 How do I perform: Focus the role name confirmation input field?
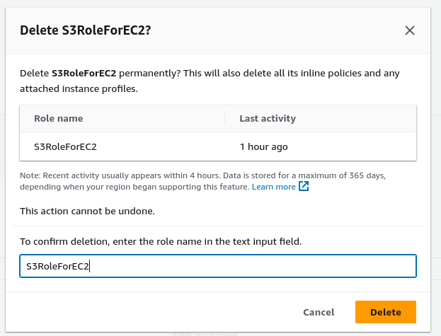(x=218, y=266)
